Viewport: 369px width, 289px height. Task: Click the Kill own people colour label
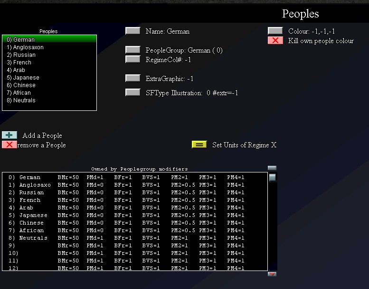click(321, 41)
